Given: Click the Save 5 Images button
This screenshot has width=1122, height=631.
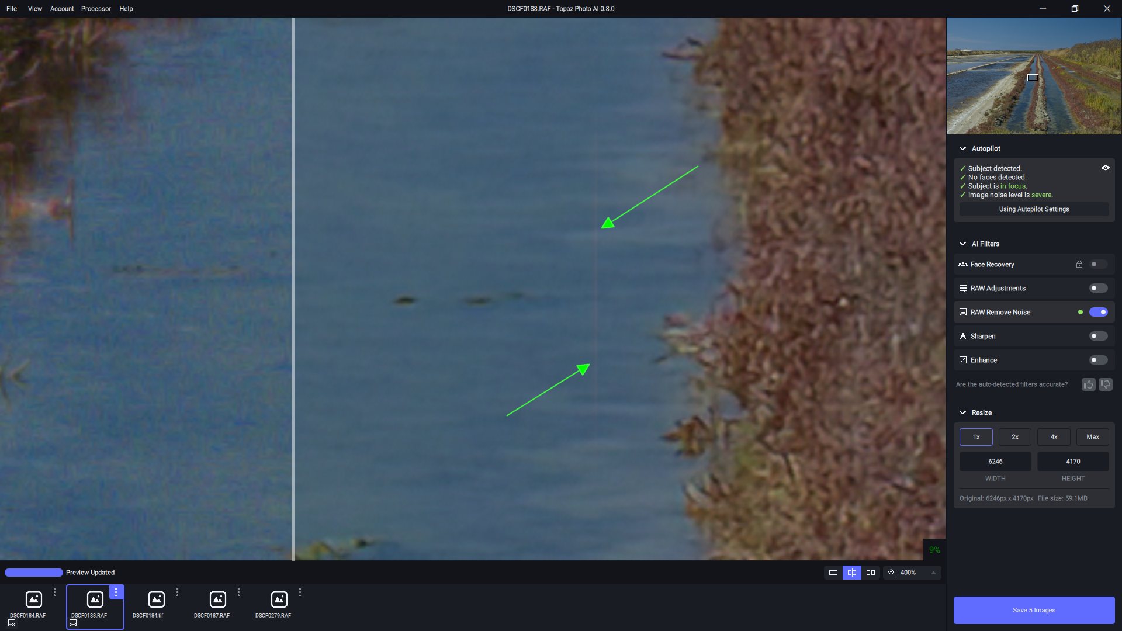Looking at the screenshot, I should click(x=1034, y=610).
